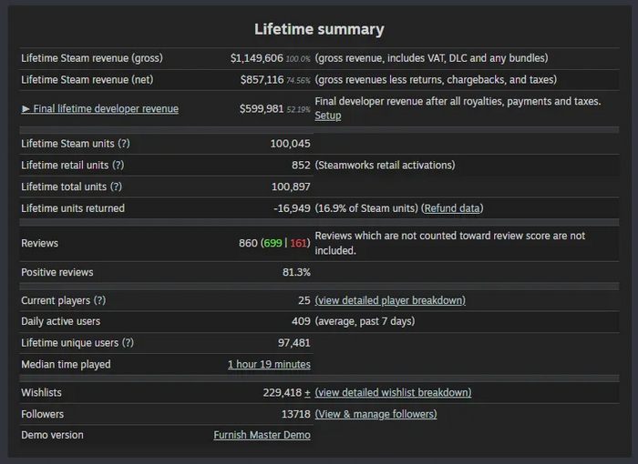Image resolution: width=638 pixels, height=464 pixels.
Task: Click the Lifetime summary heading
Action: tap(319, 29)
